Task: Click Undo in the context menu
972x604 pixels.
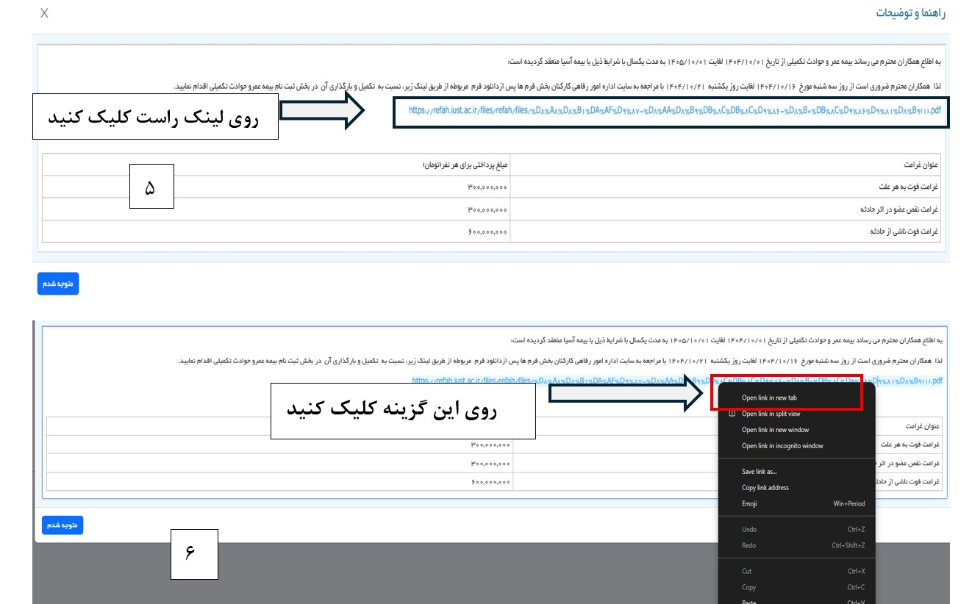Action: [x=749, y=530]
